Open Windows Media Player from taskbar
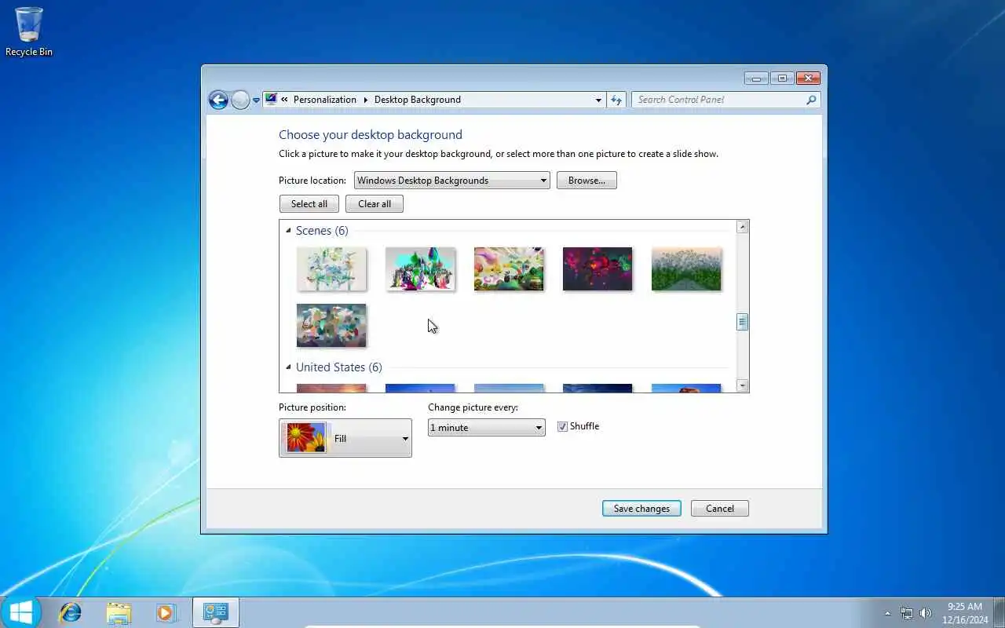 click(166, 612)
